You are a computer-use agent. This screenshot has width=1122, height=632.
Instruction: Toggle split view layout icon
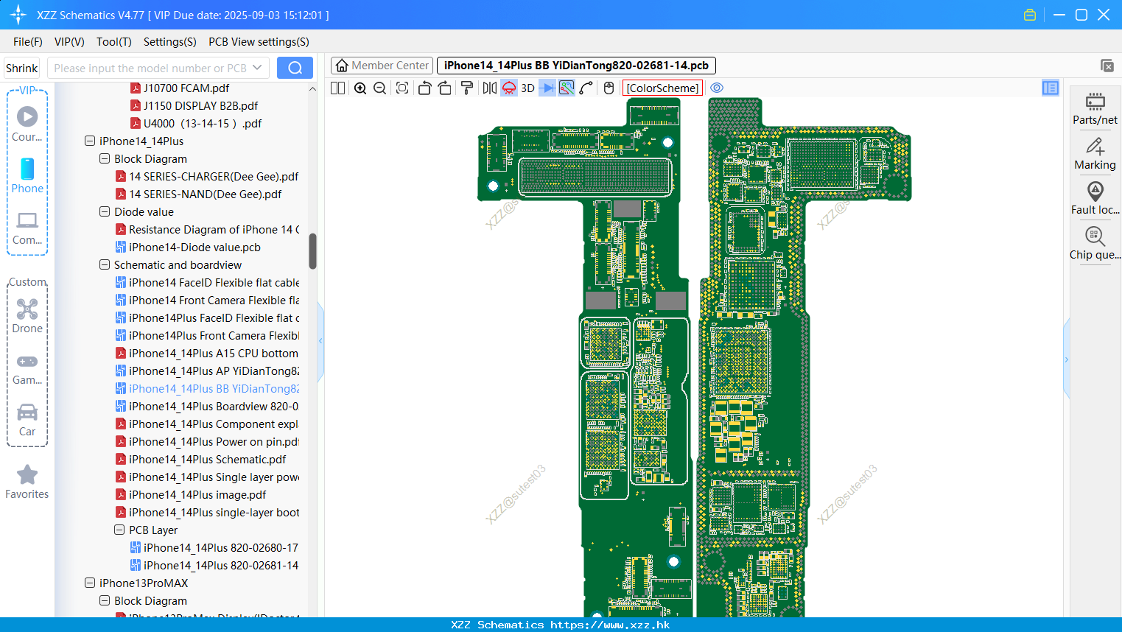(337, 88)
